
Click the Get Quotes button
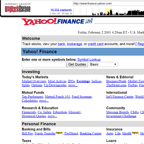(77, 64)
